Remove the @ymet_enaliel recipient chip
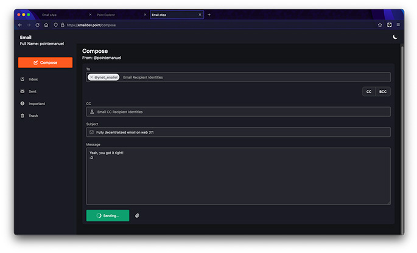417x253 pixels. pos(91,77)
